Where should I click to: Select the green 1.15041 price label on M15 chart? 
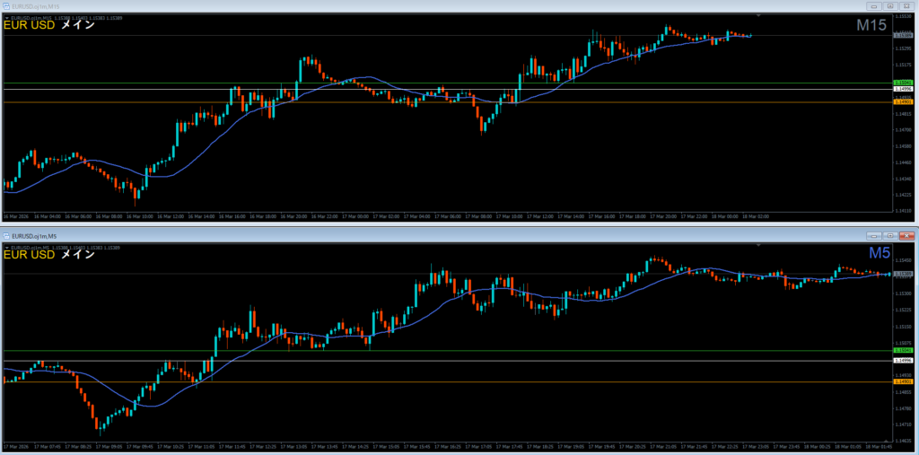[903, 83]
